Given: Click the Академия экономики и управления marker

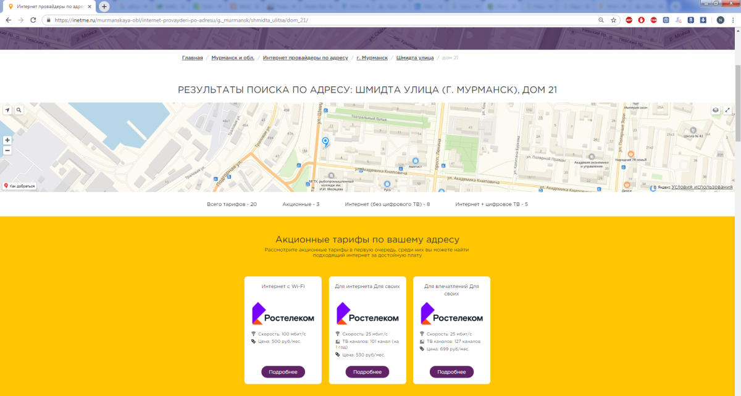Looking at the screenshot, I should point(592,158).
